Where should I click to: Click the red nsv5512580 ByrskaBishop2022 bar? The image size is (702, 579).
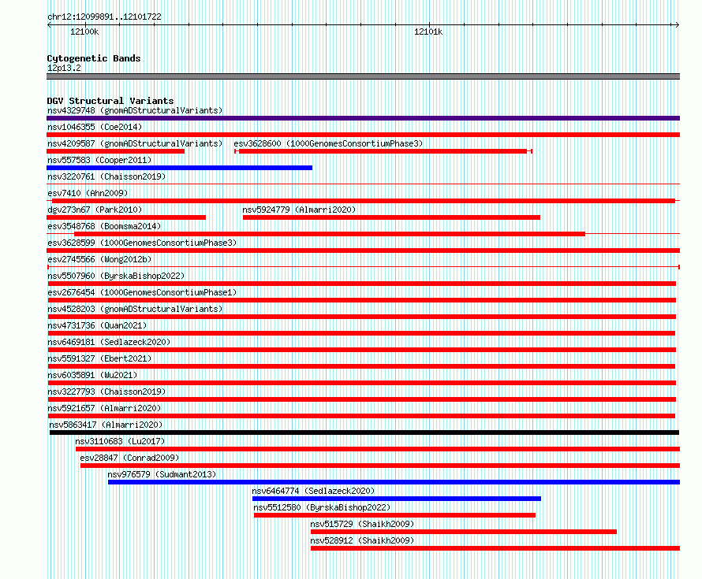pyautogui.click(x=394, y=515)
